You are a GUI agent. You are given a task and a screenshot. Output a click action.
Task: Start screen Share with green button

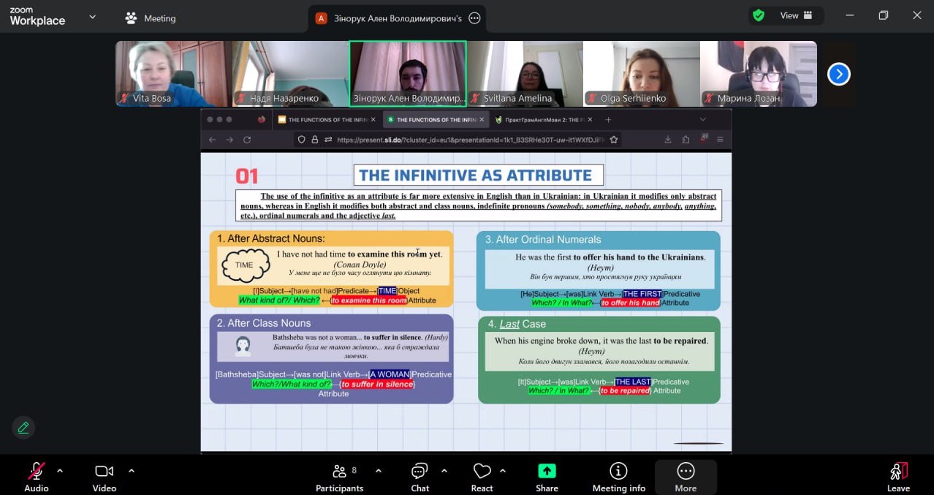tap(547, 477)
